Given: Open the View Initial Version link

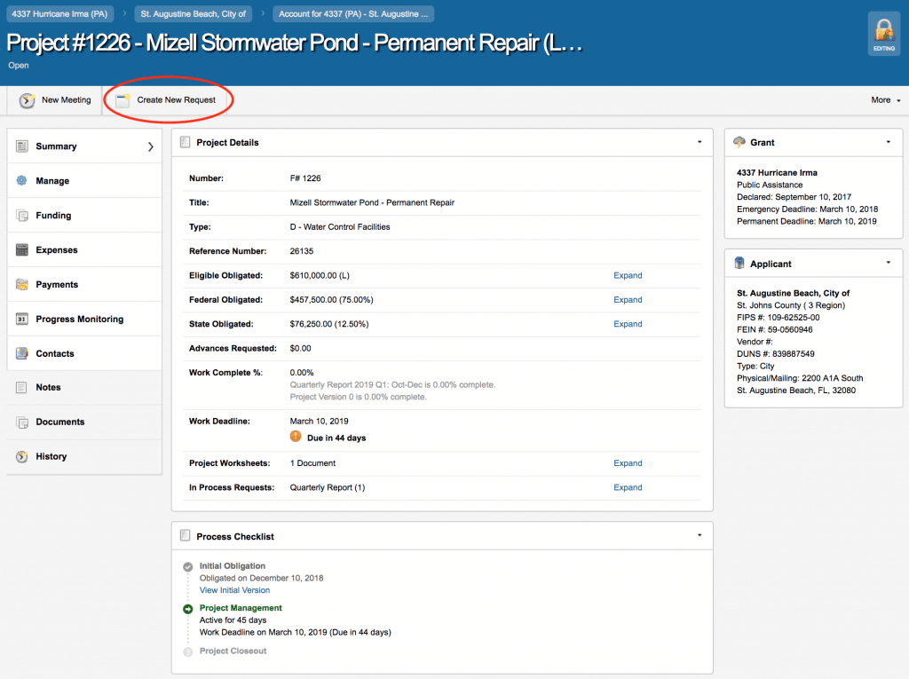Looking at the screenshot, I should 234,590.
